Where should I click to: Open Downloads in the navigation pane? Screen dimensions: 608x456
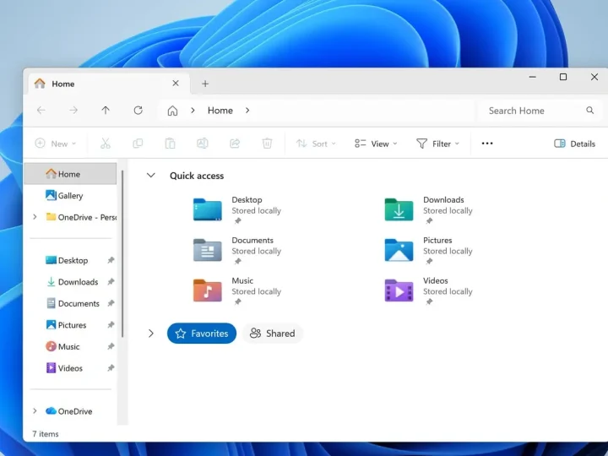[72, 282]
